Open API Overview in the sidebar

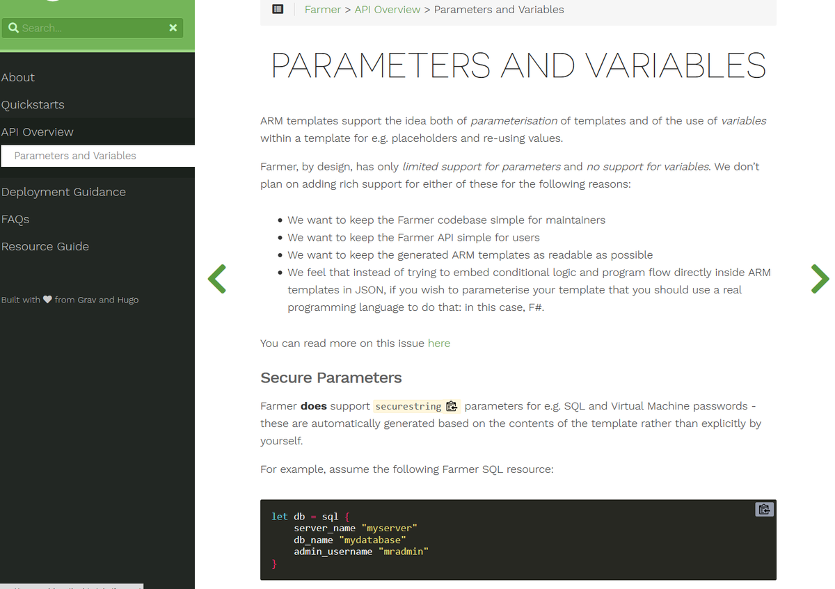coord(38,131)
